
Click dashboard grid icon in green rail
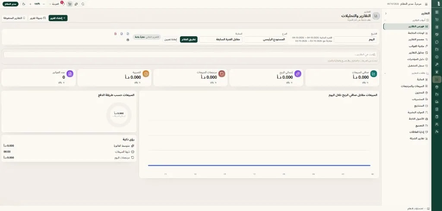point(437,12)
